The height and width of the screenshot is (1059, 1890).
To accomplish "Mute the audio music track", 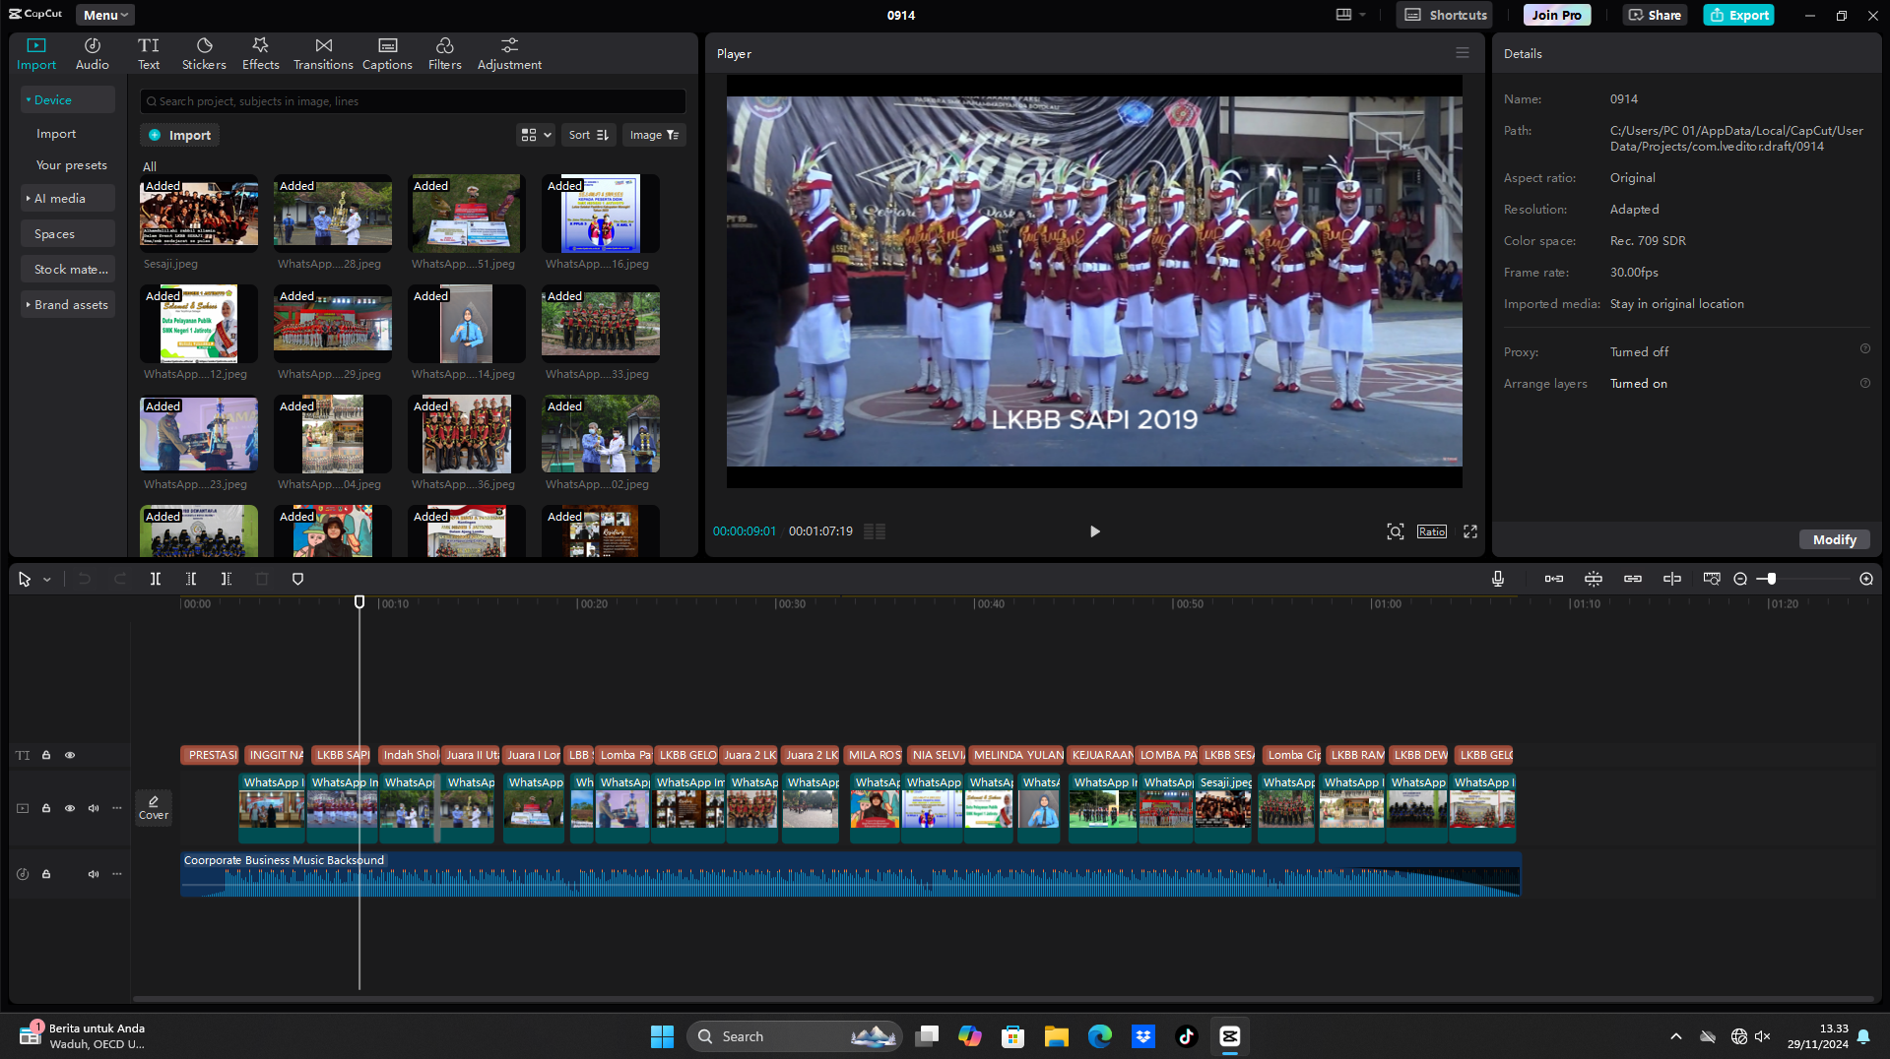I will [x=94, y=874].
